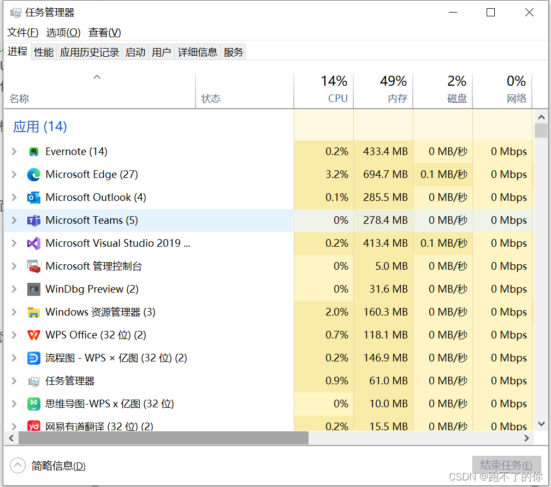Expand the 流程图 - WPS × 亿图 group
Screen dimensions: 551x487
14,358
